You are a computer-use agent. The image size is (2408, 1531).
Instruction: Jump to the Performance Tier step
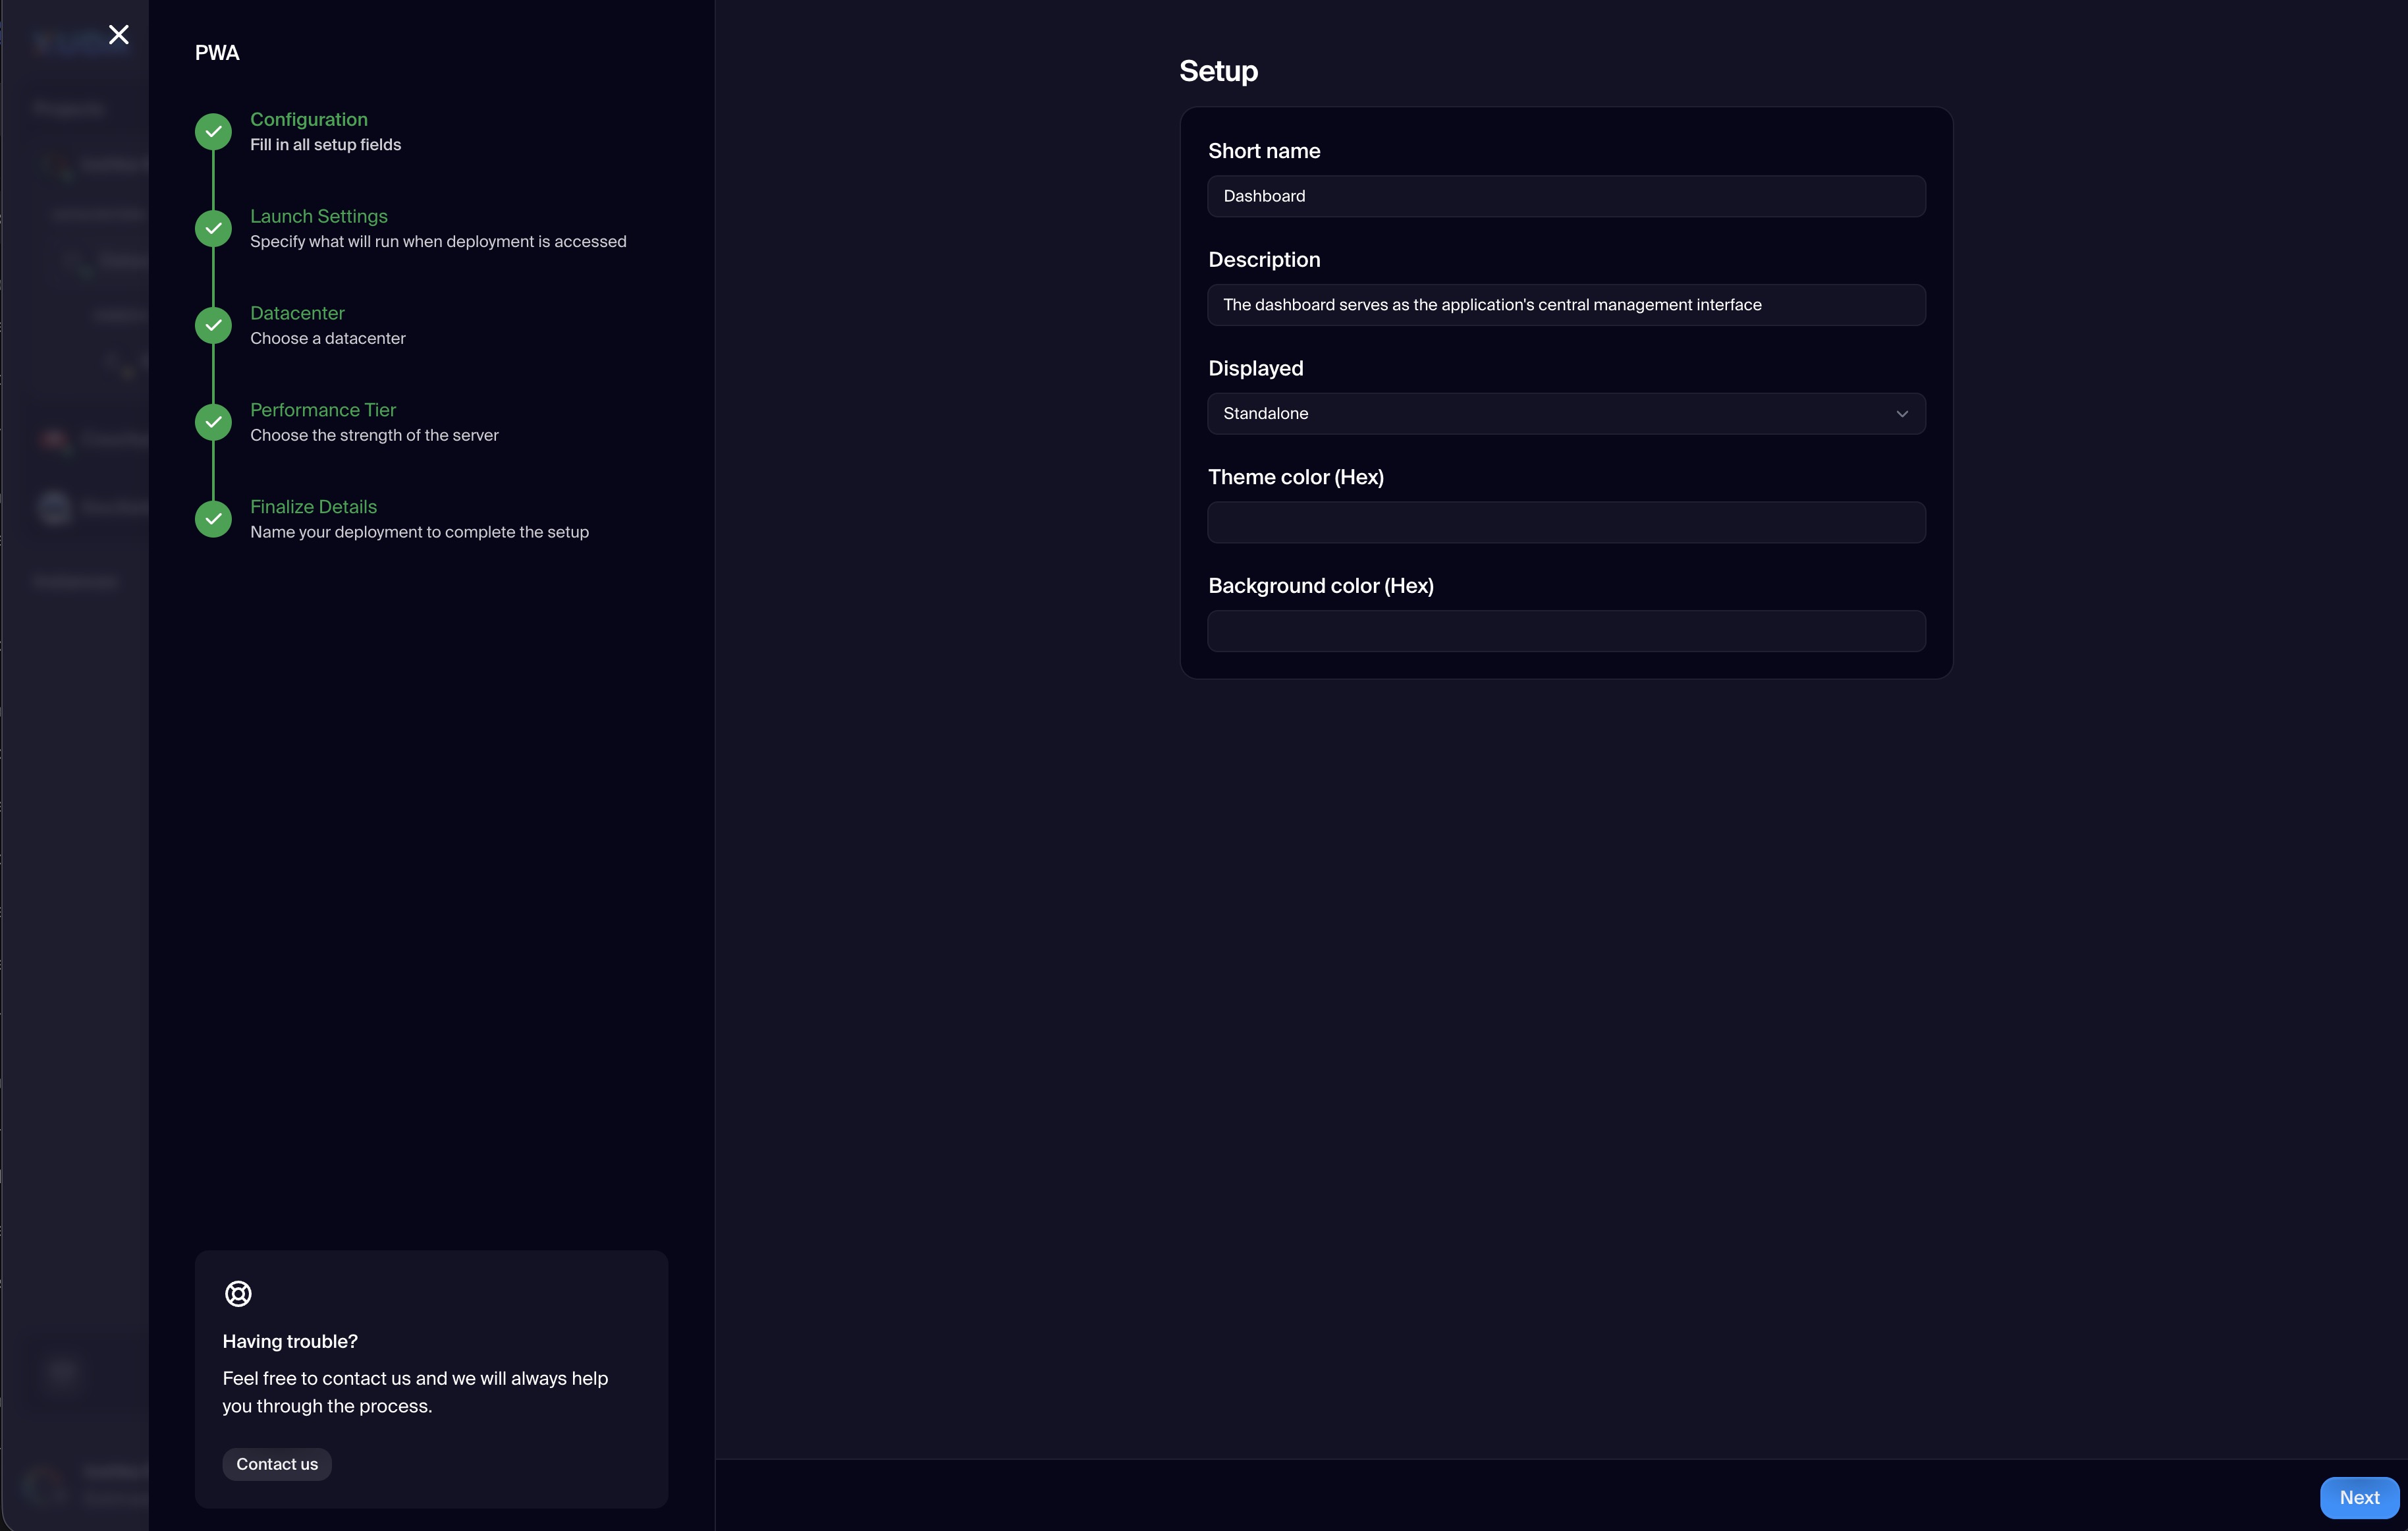coord(323,410)
